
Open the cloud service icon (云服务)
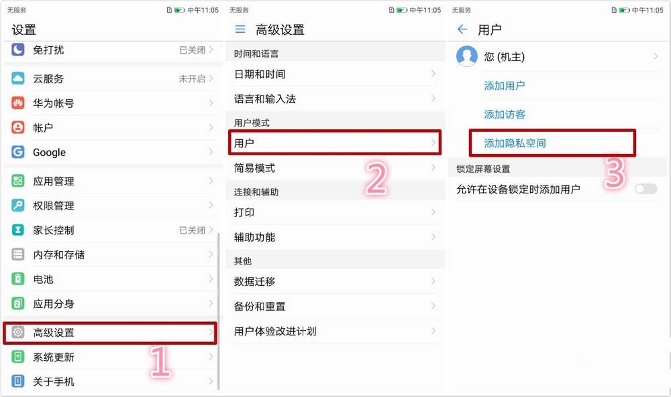(18, 78)
